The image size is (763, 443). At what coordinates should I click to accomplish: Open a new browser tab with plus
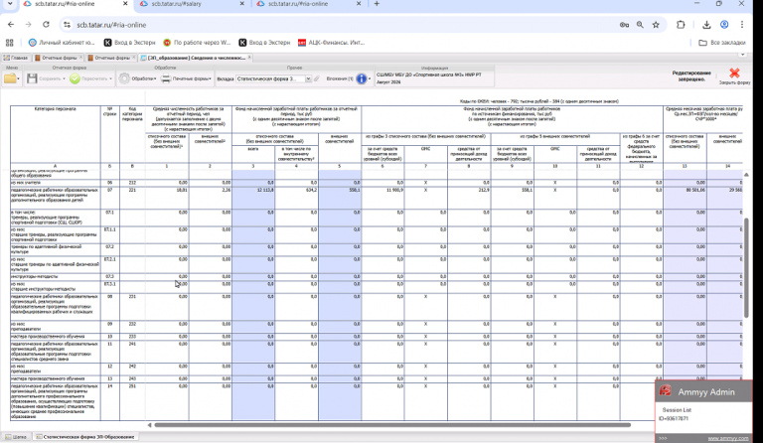[377, 3]
